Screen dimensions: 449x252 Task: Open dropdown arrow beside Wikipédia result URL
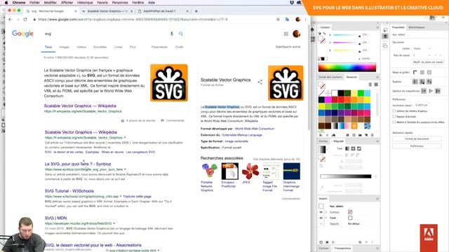coord(125,138)
